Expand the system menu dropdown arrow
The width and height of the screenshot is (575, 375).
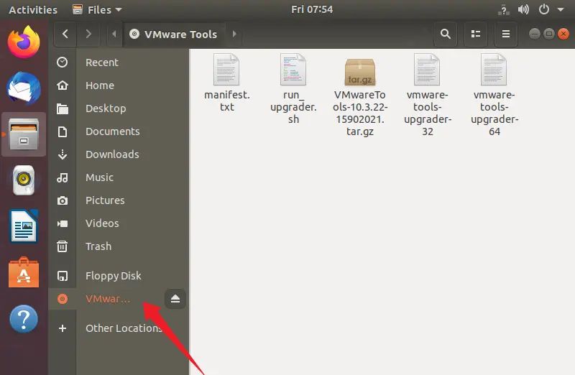pos(561,10)
